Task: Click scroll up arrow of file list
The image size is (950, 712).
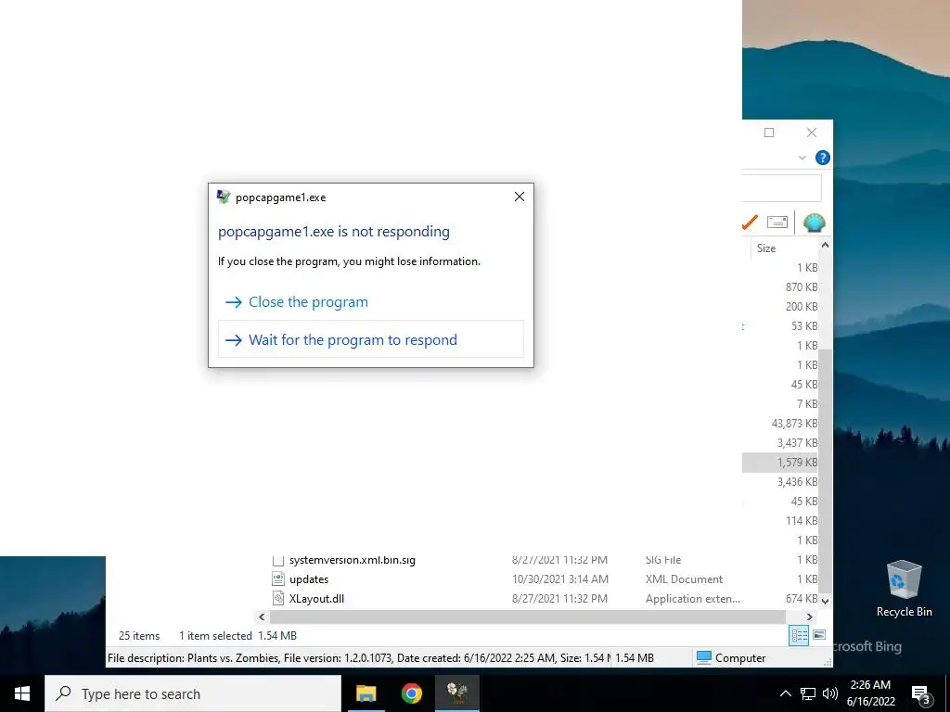Action: click(825, 245)
